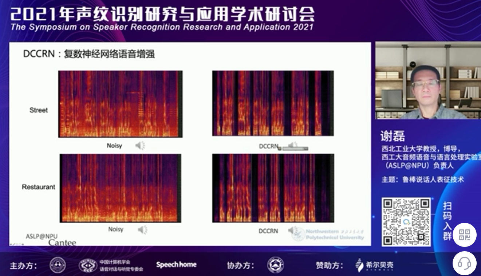Click the Restaurant noisy spectrogram
481x276 pixels.
(121, 188)
